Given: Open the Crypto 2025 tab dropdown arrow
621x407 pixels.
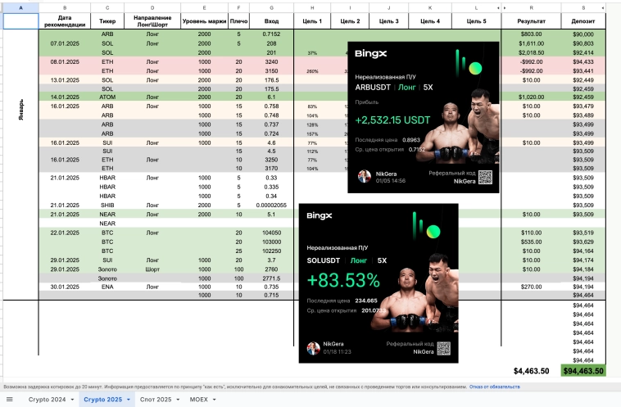Looking at the screenshot, I should pos(128,400).
